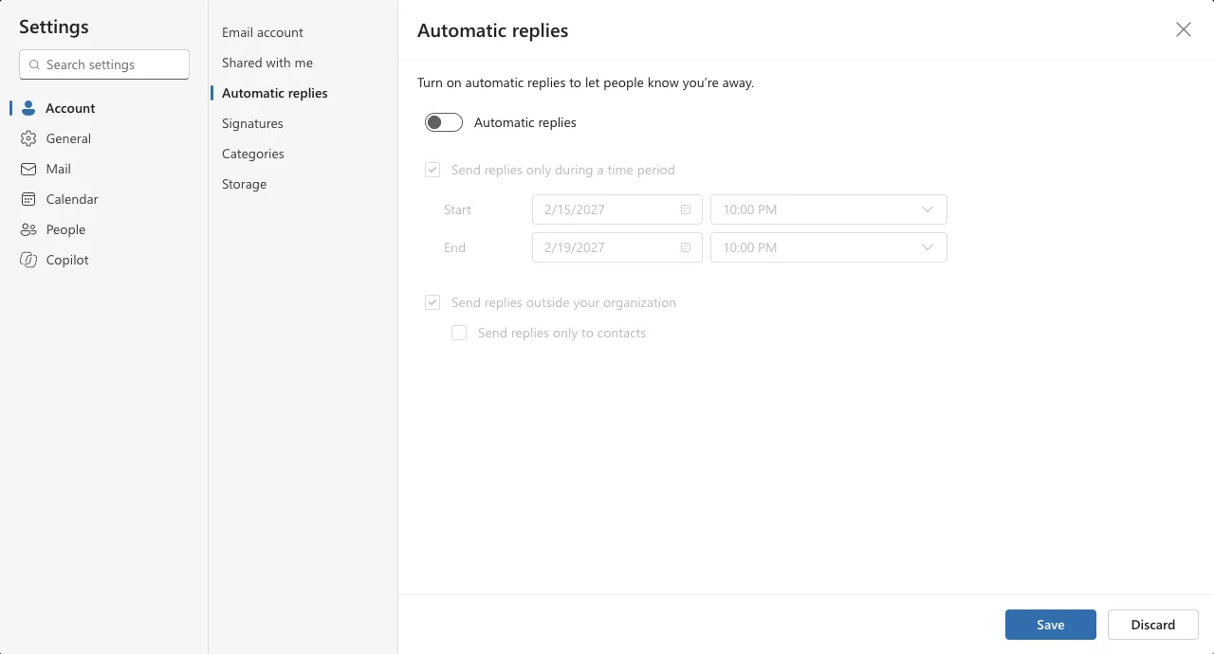Open the Categories section
The width and height of the screenshot is (1214, 654).
(253, 154)
